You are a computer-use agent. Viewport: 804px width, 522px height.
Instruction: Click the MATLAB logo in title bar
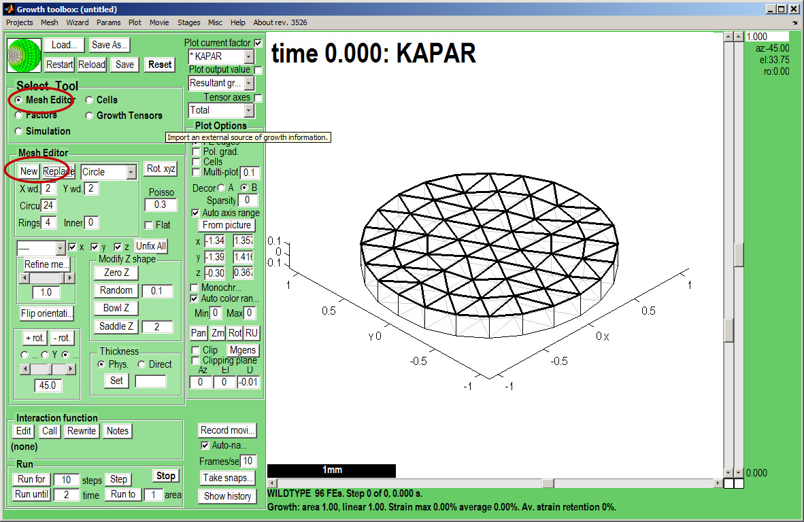tap(9, 10)
